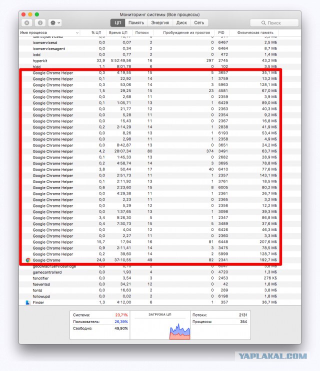Sort by % ЦП column header

(93, 32)
